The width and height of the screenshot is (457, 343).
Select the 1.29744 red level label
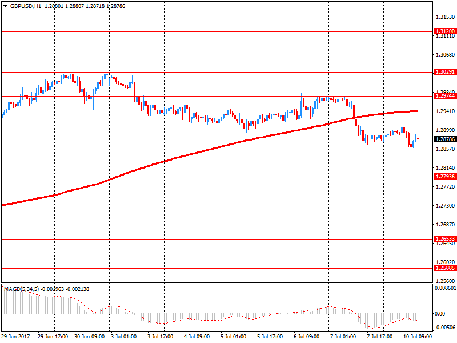pyautogui.click(x=445, y=95)
